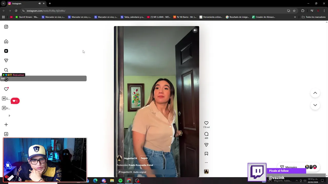Save the reel with bookmark icon

click(x=206, y=154)
